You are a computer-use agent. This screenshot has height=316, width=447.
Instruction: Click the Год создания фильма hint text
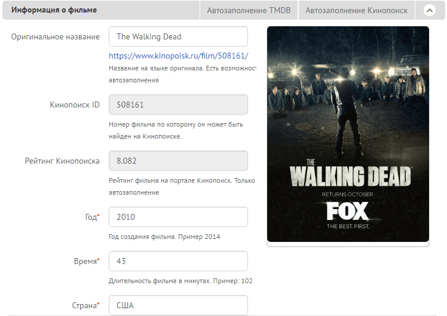click(x=164, y=237)
